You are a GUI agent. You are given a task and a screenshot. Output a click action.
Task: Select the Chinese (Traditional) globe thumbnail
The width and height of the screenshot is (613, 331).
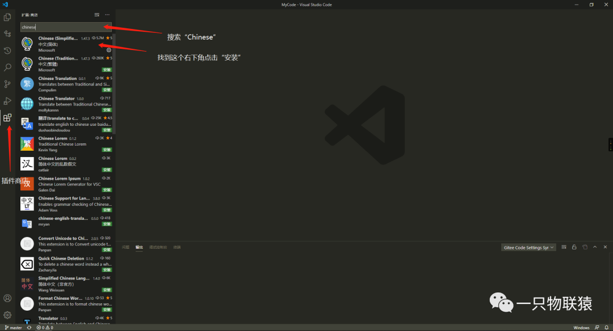[27, 63]
